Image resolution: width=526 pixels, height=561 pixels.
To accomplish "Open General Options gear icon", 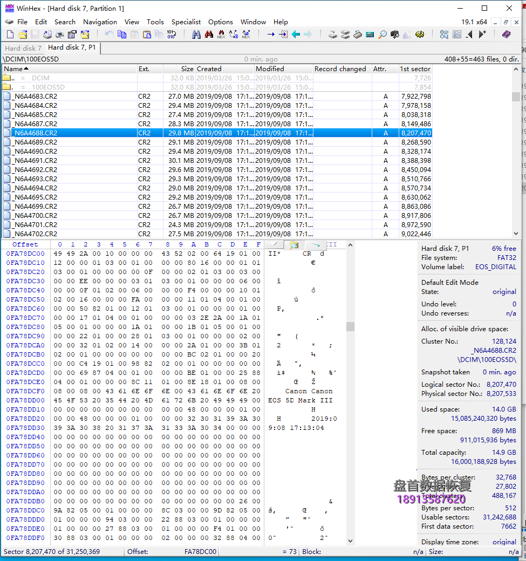I will [420, 35].
